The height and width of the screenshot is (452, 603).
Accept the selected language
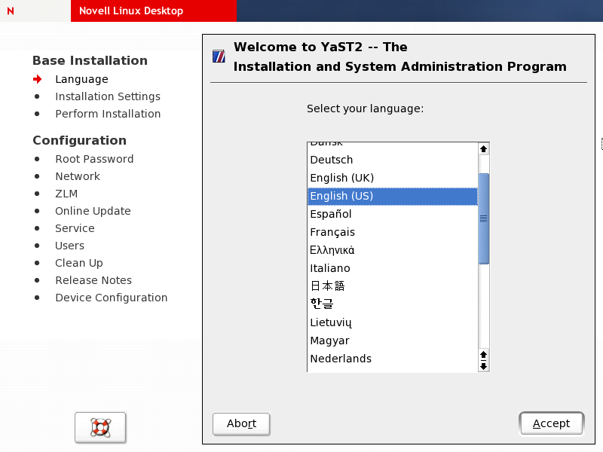pos(551,423)
